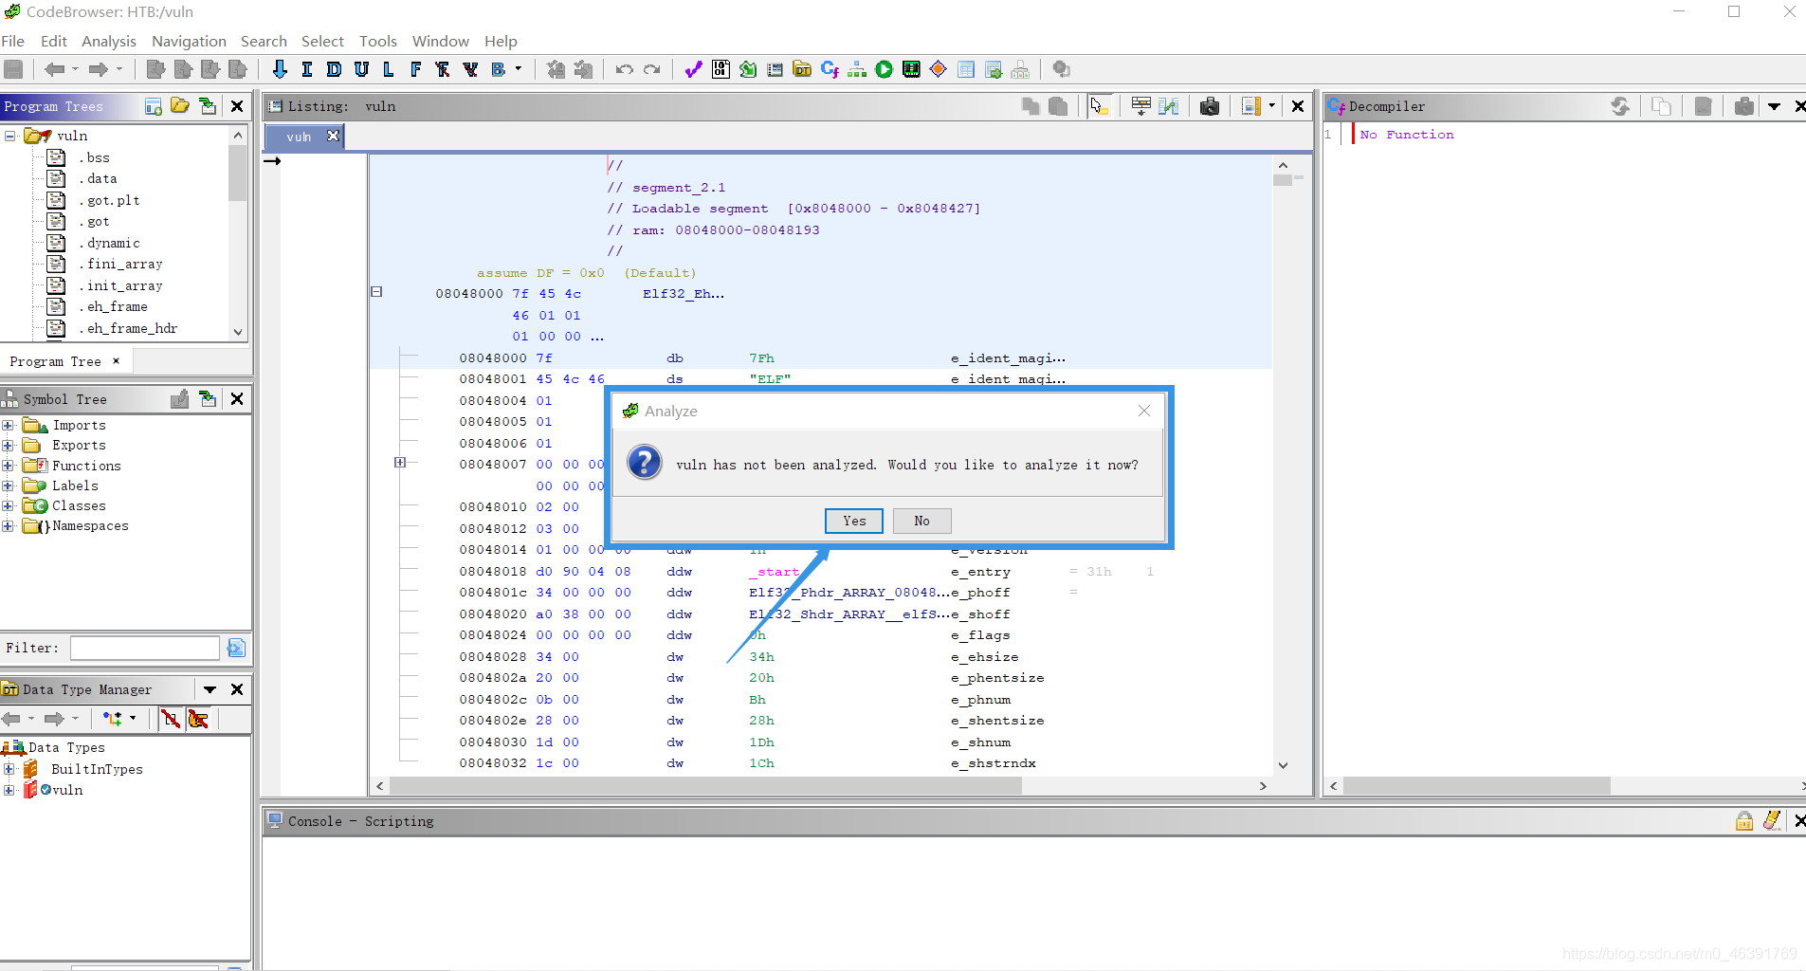1806x971 pixels.
Task: Open the Function Graph hierarchy icon in toolbar
Action: point(857,69)
